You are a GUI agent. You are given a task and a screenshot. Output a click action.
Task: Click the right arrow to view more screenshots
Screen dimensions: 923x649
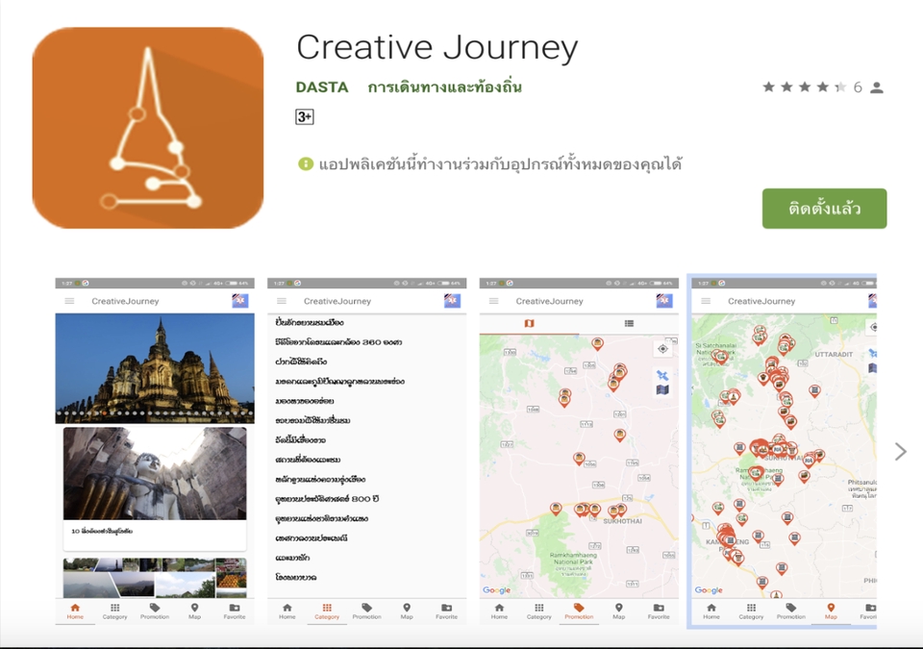point(902,449)
